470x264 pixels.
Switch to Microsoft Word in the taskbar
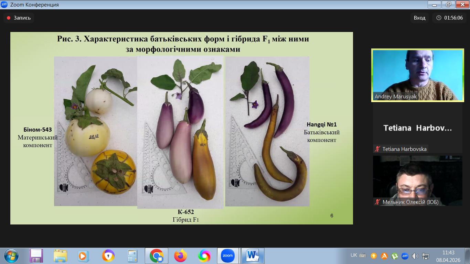[253, 256]
